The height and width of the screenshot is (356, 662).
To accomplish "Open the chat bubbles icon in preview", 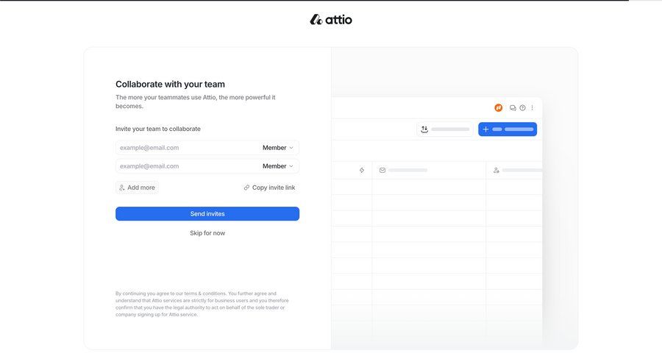I will (x=513, y=107).
